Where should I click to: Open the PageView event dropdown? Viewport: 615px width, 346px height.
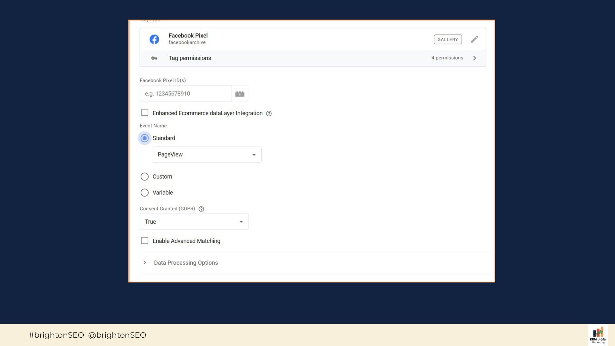[x=207, y=155]
